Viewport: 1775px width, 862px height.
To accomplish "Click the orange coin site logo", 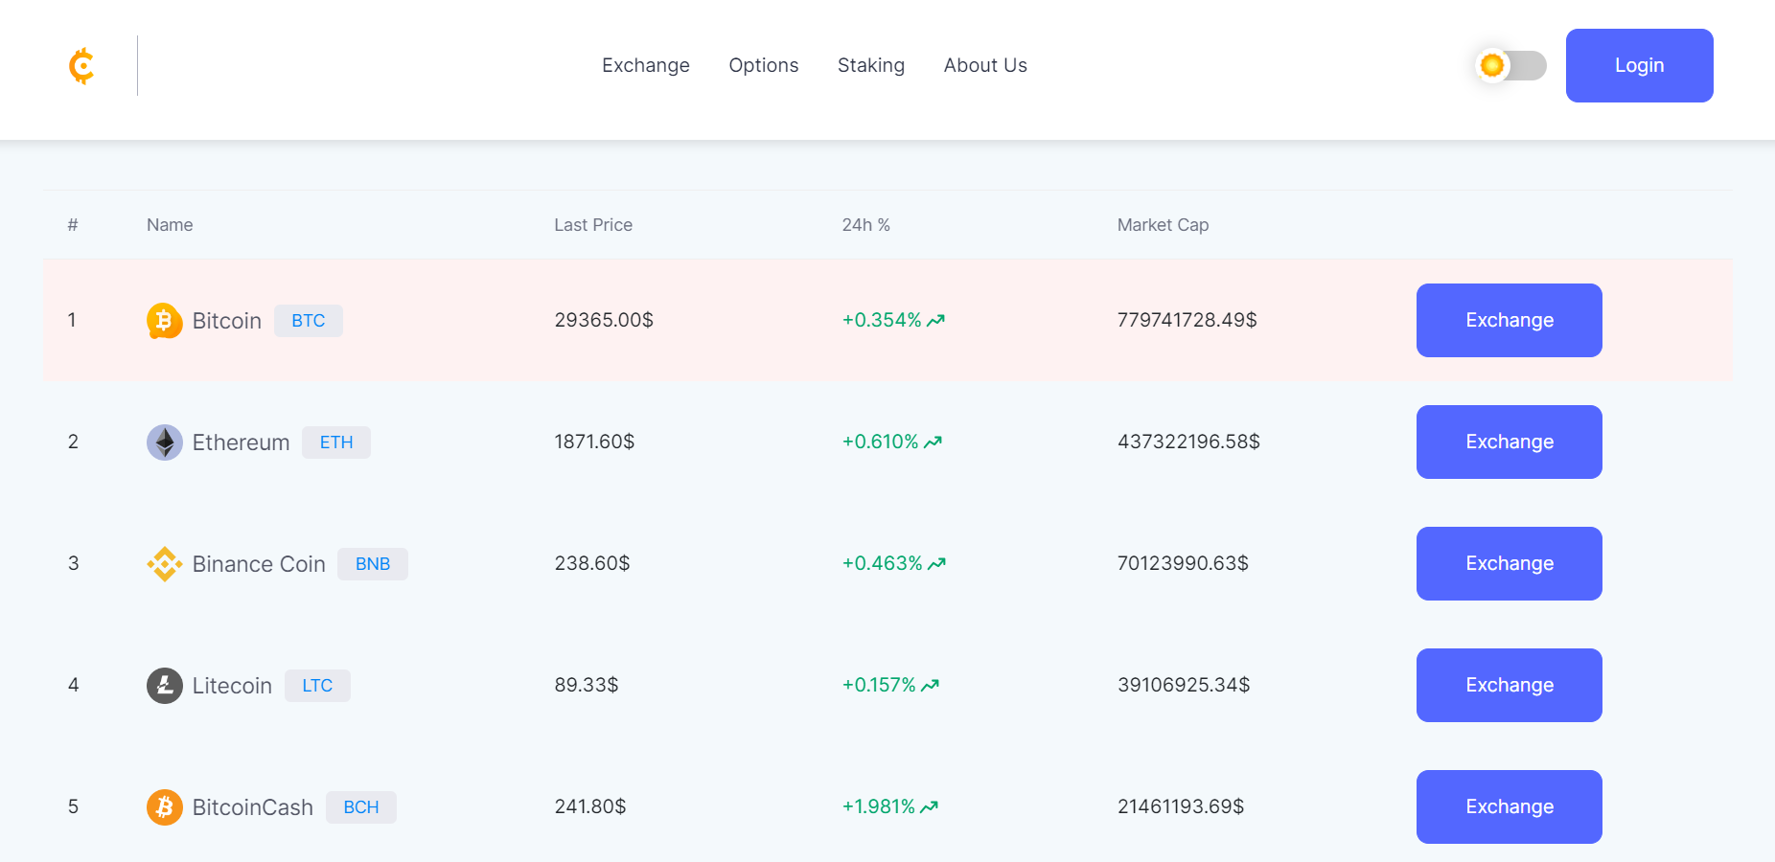I will click(81, 66).
